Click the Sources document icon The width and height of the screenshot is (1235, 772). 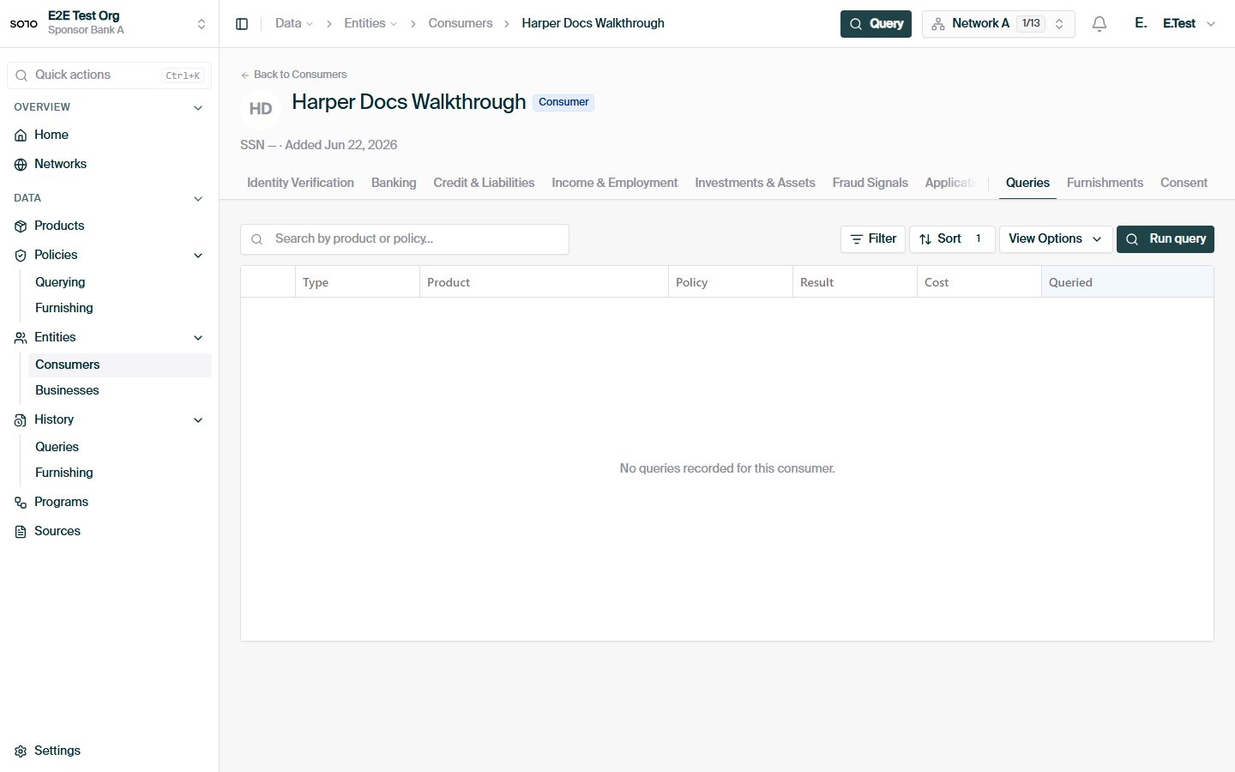pyautogui.click(x=21, y=532)
